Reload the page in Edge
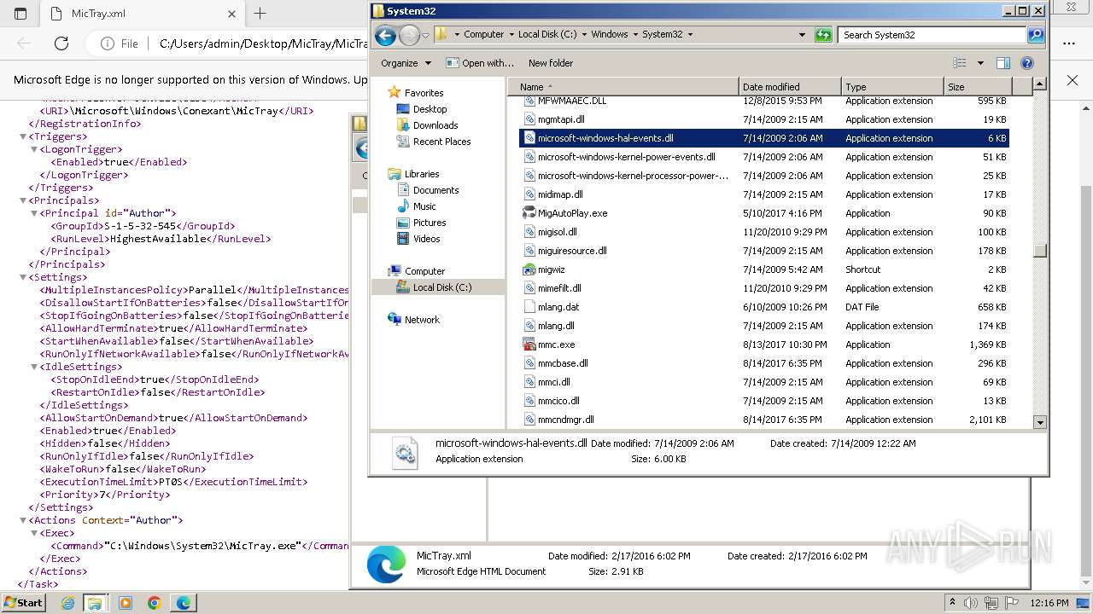Screen dimensions: 1093x614 pos(61,43)
